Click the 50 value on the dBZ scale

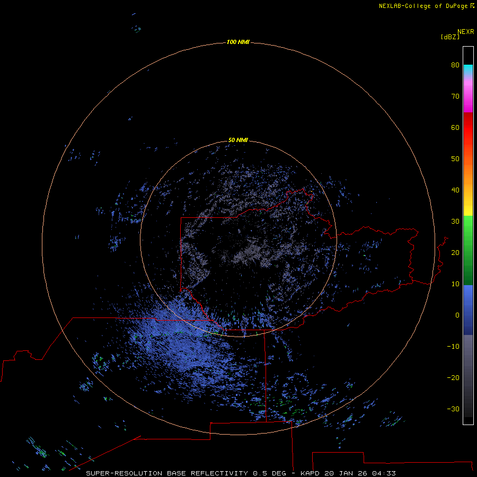pos(455,159)
